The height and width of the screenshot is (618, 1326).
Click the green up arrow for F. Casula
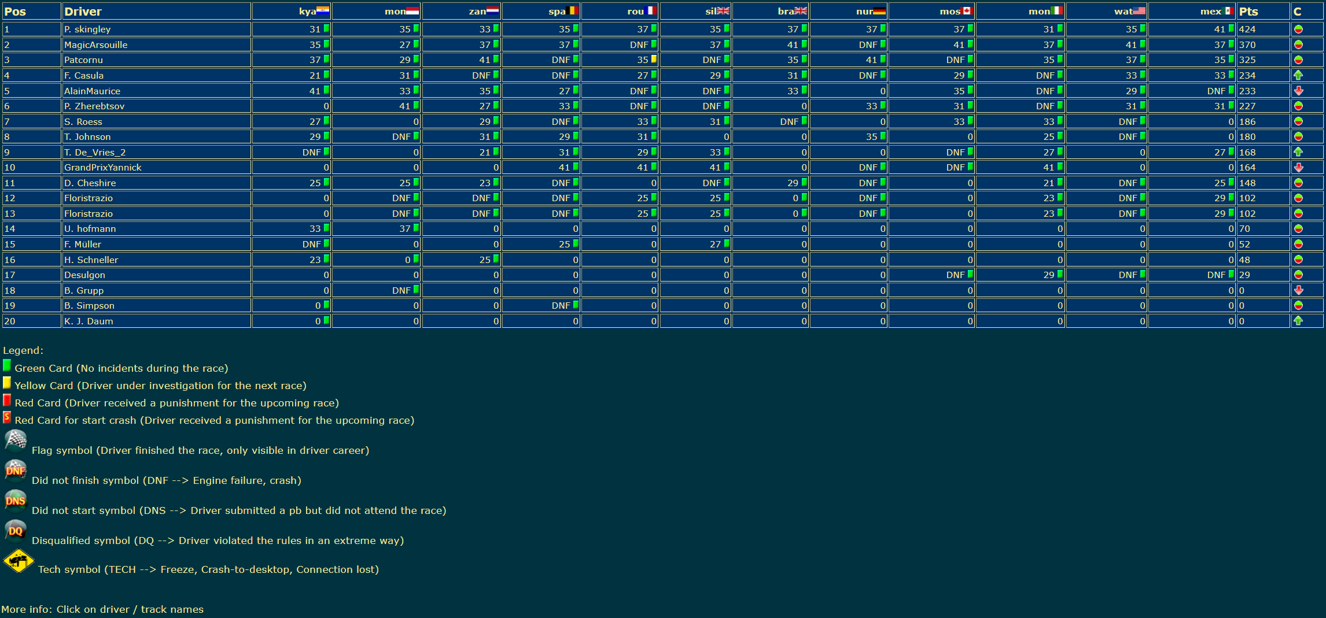tap(1298, 75)
